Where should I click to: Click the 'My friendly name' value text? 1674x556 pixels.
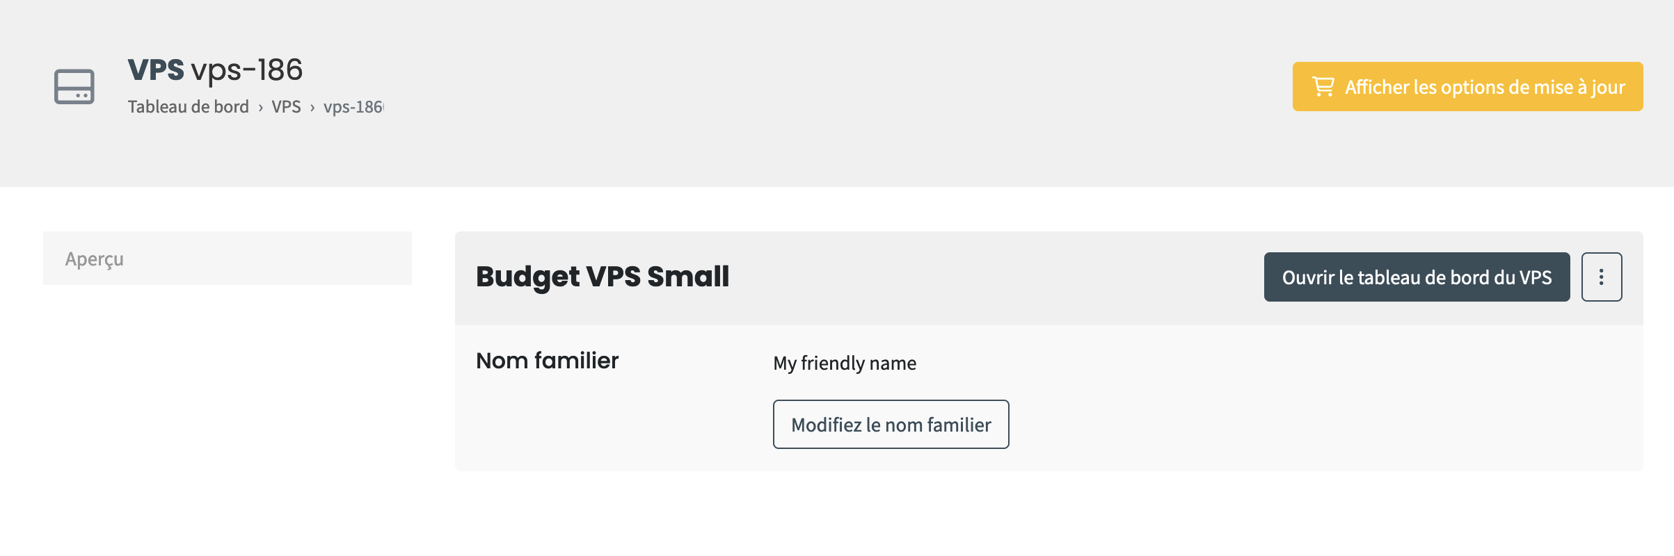pos(844,363)
